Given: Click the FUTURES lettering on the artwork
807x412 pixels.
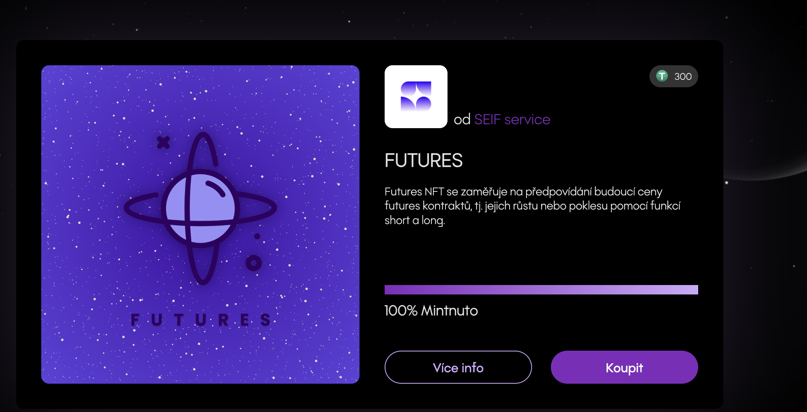Looking at the screenshot, I should tap(200, 320).
